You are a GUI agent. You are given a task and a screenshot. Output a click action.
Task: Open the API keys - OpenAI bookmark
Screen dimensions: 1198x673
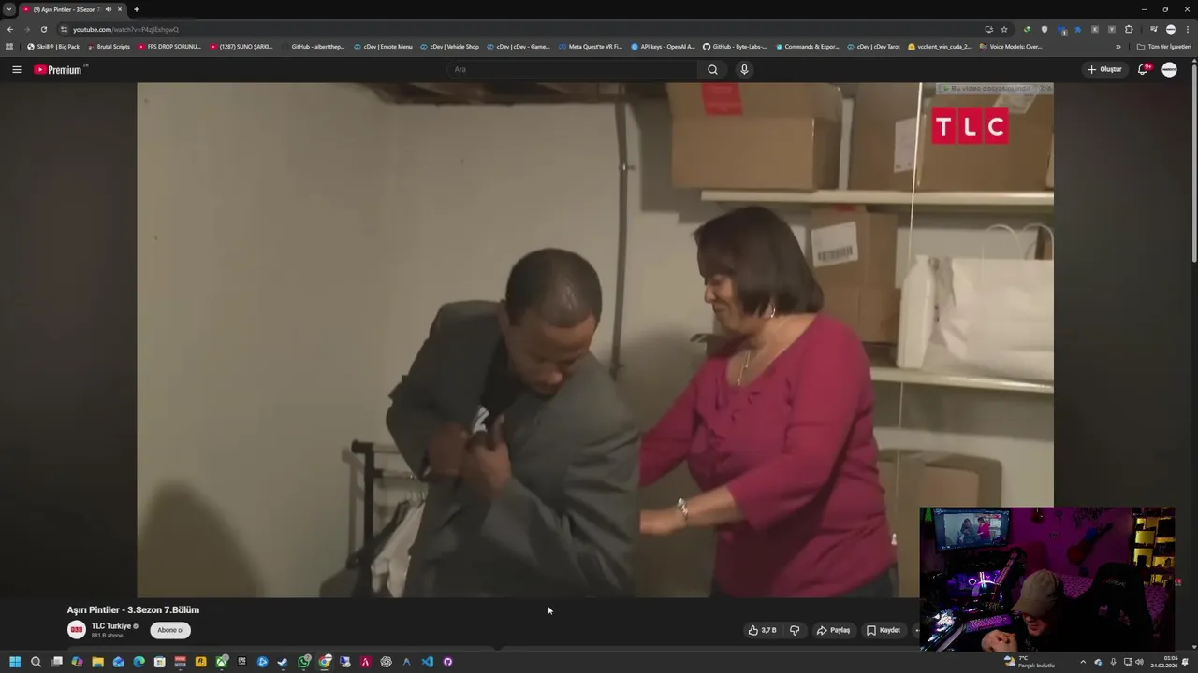click(x=664, y=47)
